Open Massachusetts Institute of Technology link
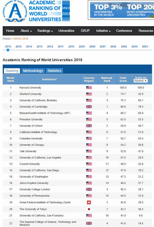This screenshot has width=154, height=227. coord(45,113)
